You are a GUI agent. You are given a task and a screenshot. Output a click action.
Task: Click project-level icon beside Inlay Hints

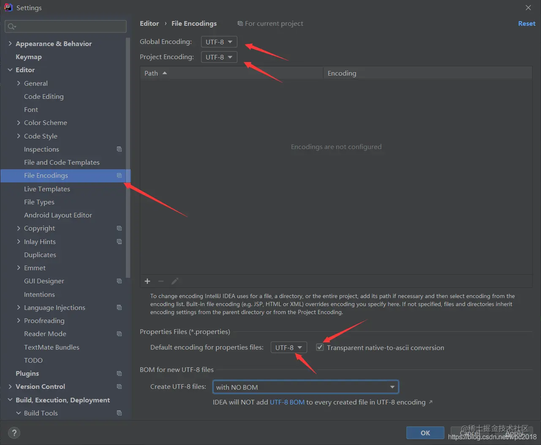[119, 241]
